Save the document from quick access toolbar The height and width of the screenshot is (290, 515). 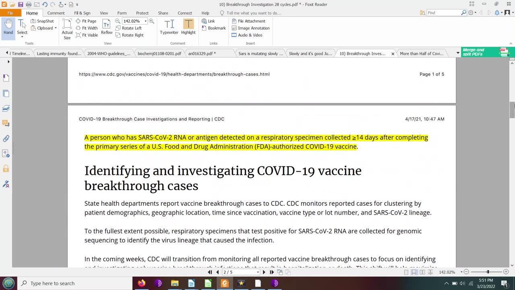point(21,4)
